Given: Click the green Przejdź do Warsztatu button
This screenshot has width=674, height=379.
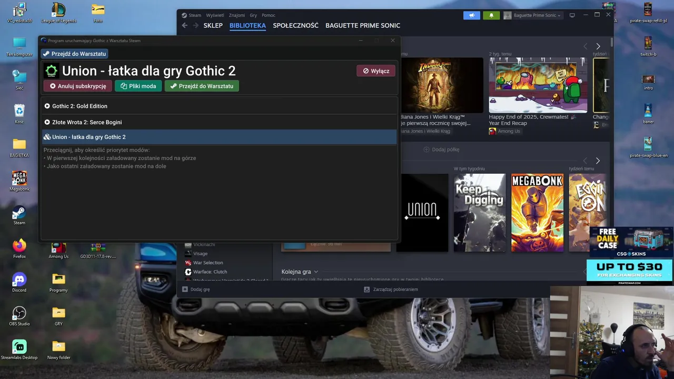Looking at the screenshot, I should click(202, 86).
